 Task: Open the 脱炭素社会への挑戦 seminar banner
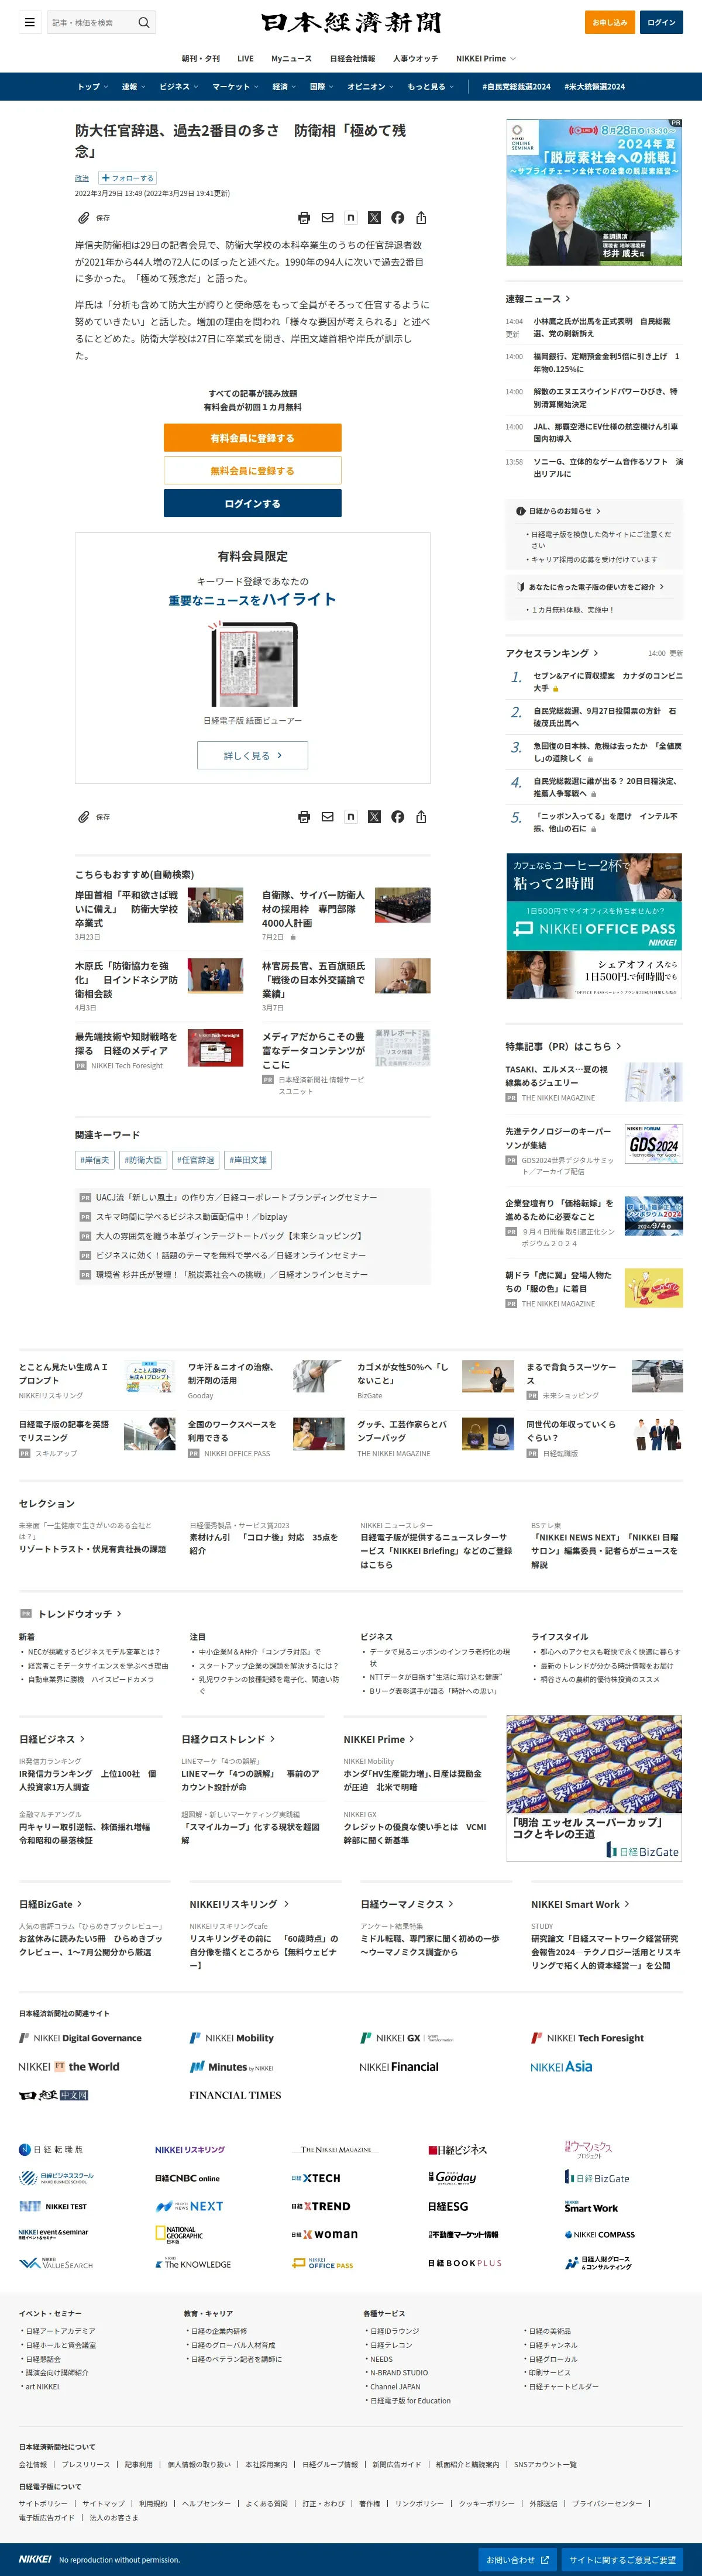point(594,192)
